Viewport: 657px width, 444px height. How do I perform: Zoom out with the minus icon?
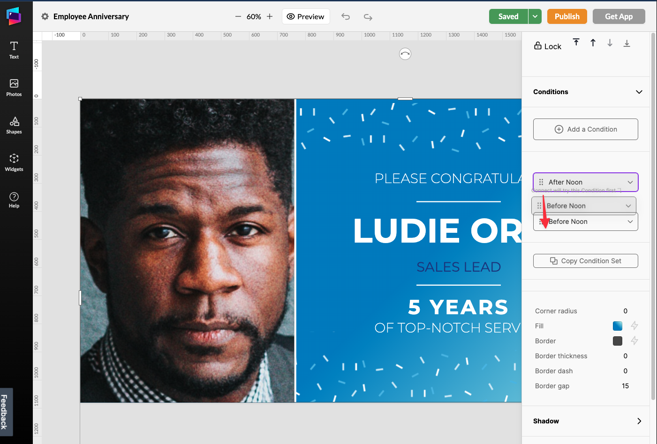238,16
